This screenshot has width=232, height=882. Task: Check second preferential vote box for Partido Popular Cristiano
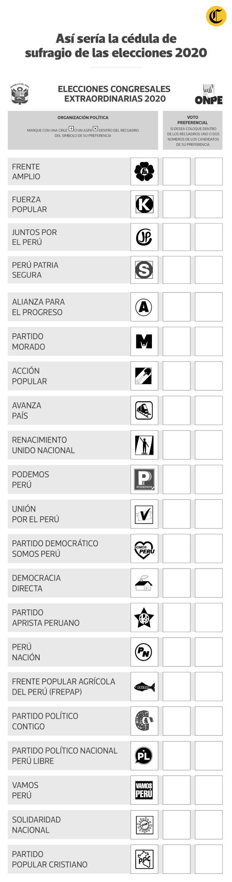[208, 859]
